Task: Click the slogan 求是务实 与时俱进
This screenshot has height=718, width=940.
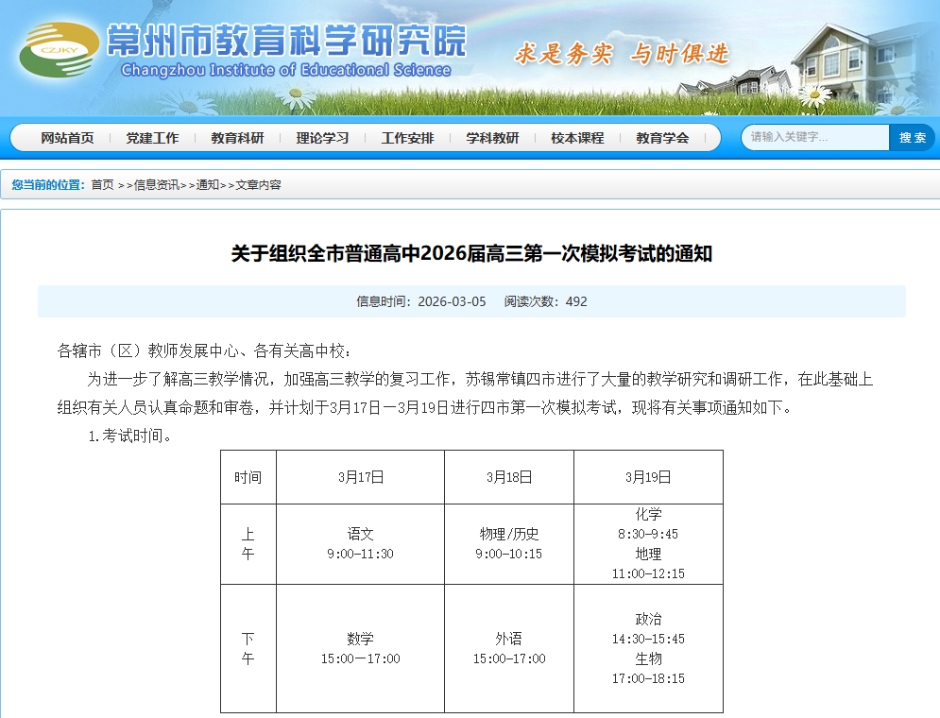Action: point(624,54)
